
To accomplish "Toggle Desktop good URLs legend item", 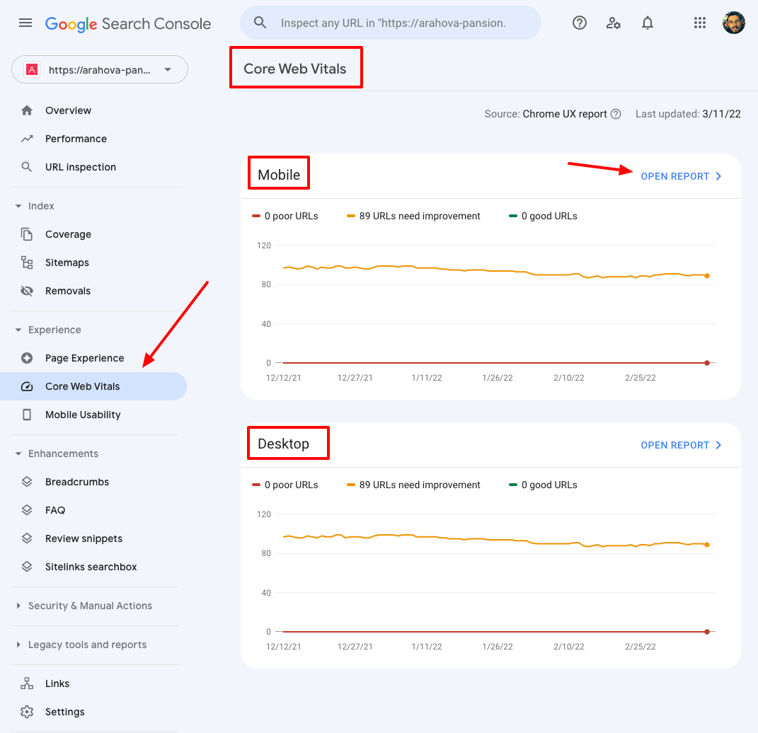I will [544, 485].
